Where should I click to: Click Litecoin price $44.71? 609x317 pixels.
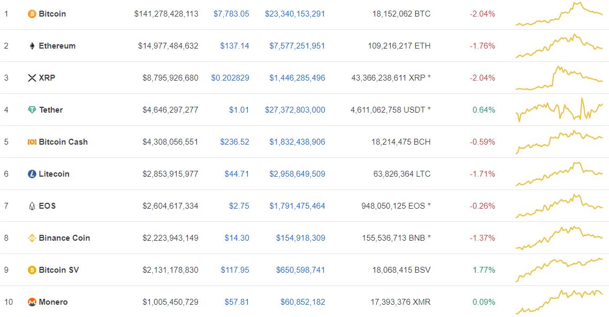click(237, 174)
